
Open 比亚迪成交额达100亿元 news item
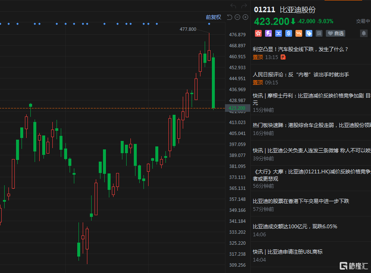295,227
